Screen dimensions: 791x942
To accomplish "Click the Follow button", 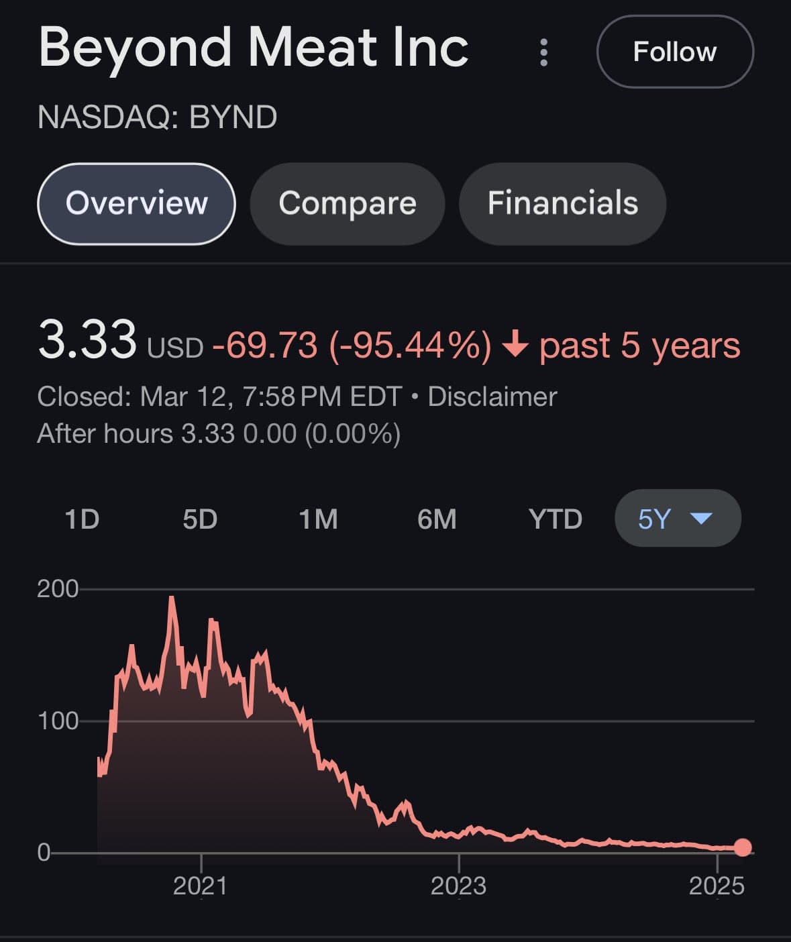I will [x=675, y=52].
